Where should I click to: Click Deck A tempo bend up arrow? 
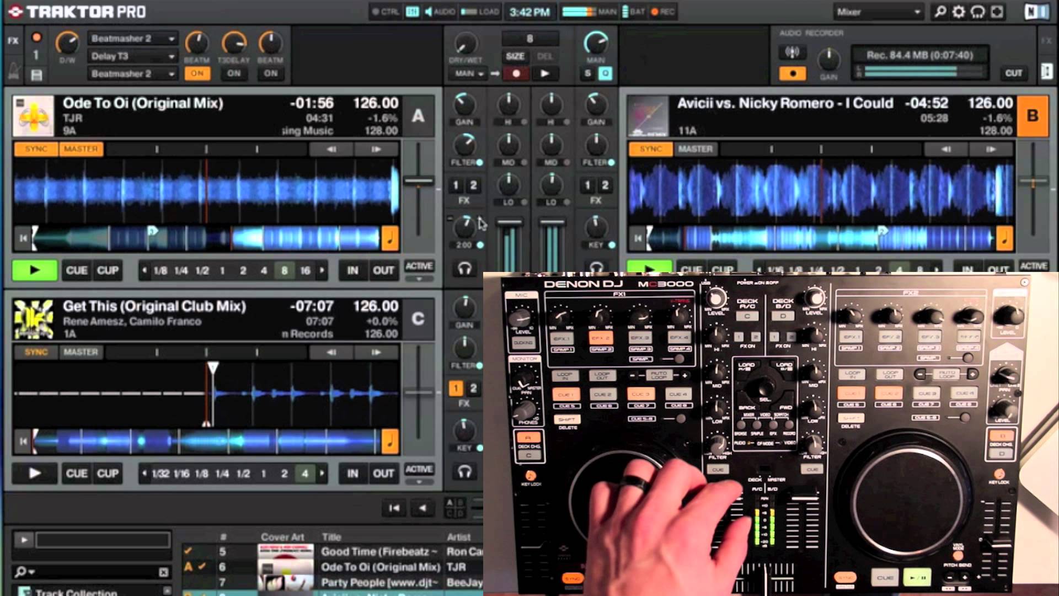376,149
